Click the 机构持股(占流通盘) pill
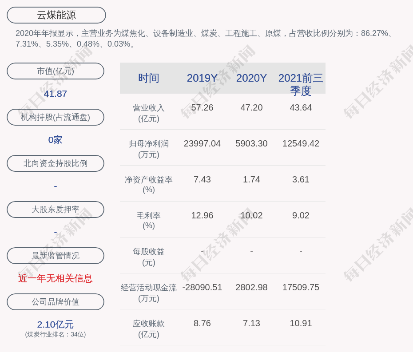Image resolution: width=413 pixels, height=352 pixels. coord(56,117)
